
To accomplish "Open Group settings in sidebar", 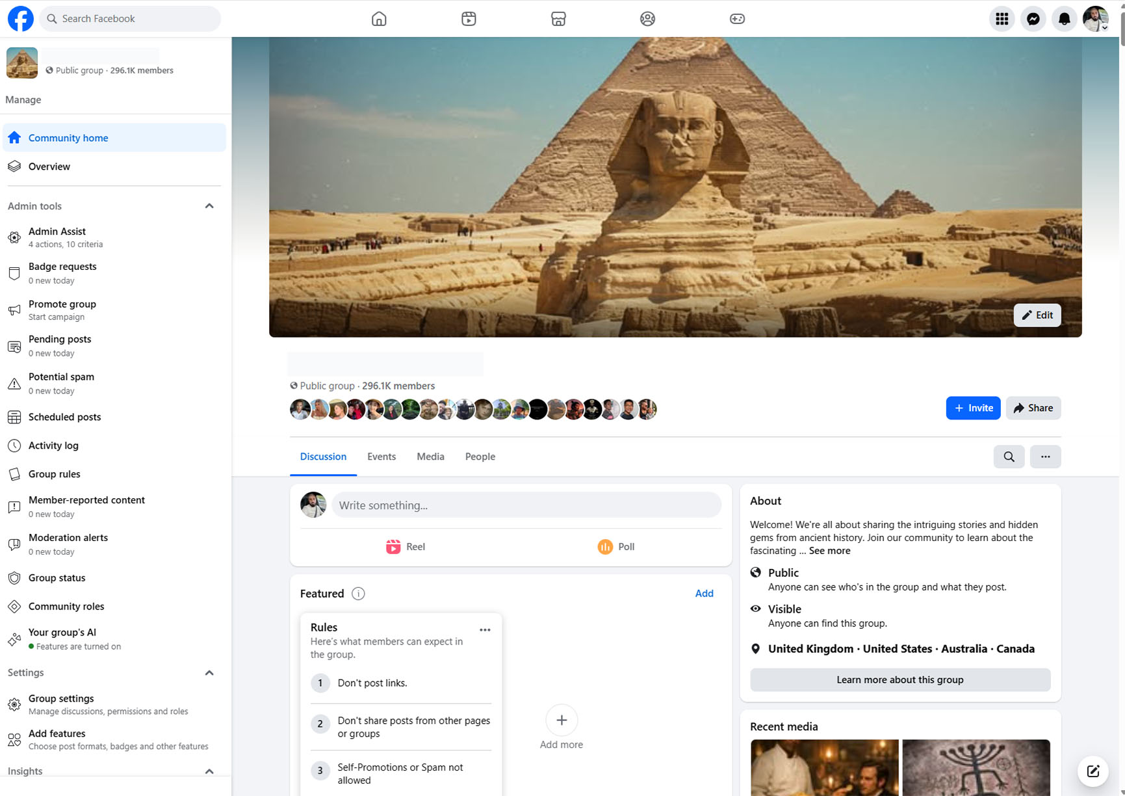I will coord(61,698).
